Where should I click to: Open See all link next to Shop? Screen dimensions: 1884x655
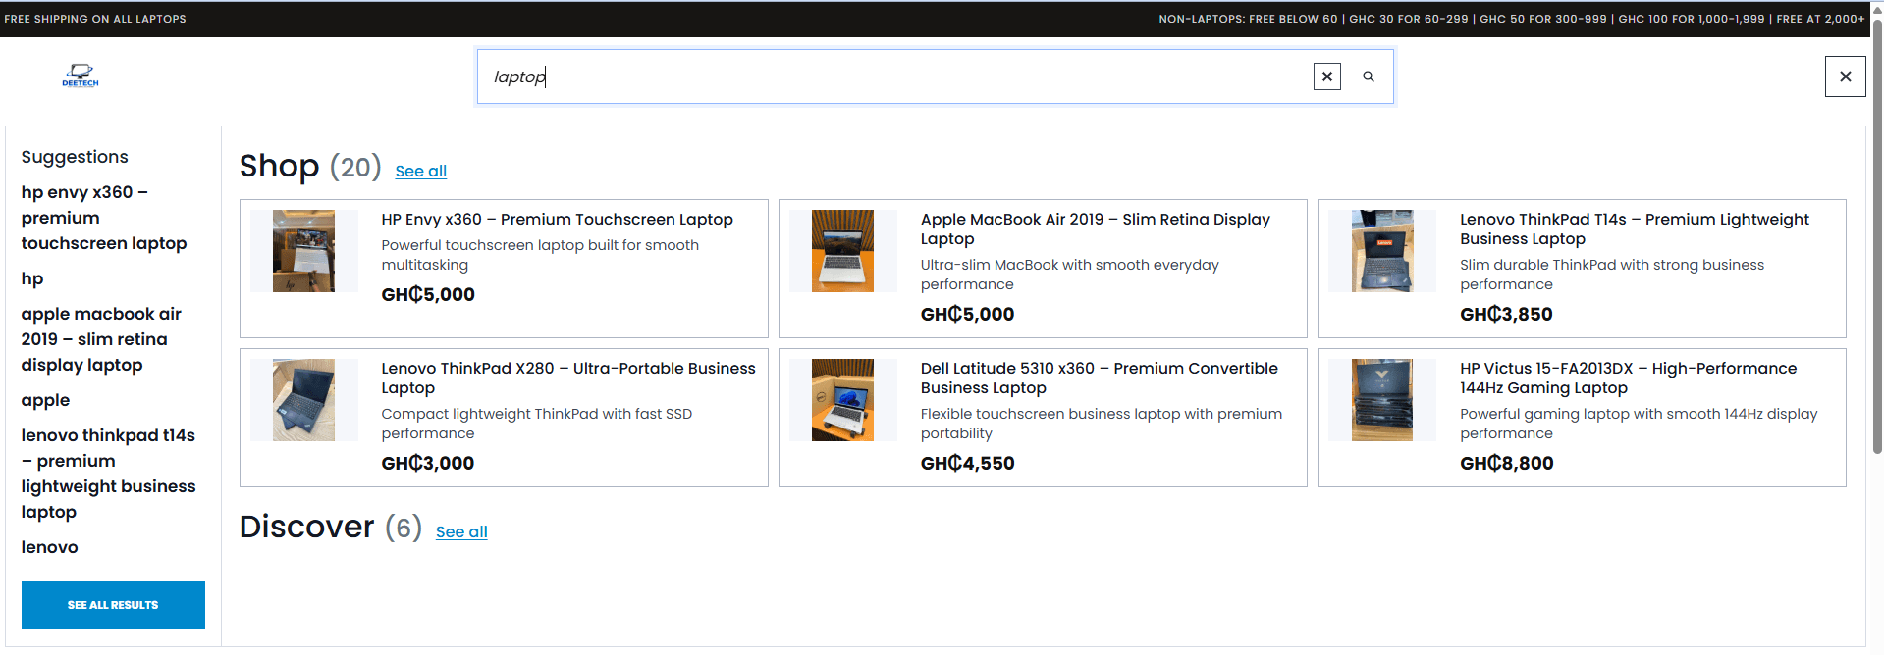tap(420, 171)
